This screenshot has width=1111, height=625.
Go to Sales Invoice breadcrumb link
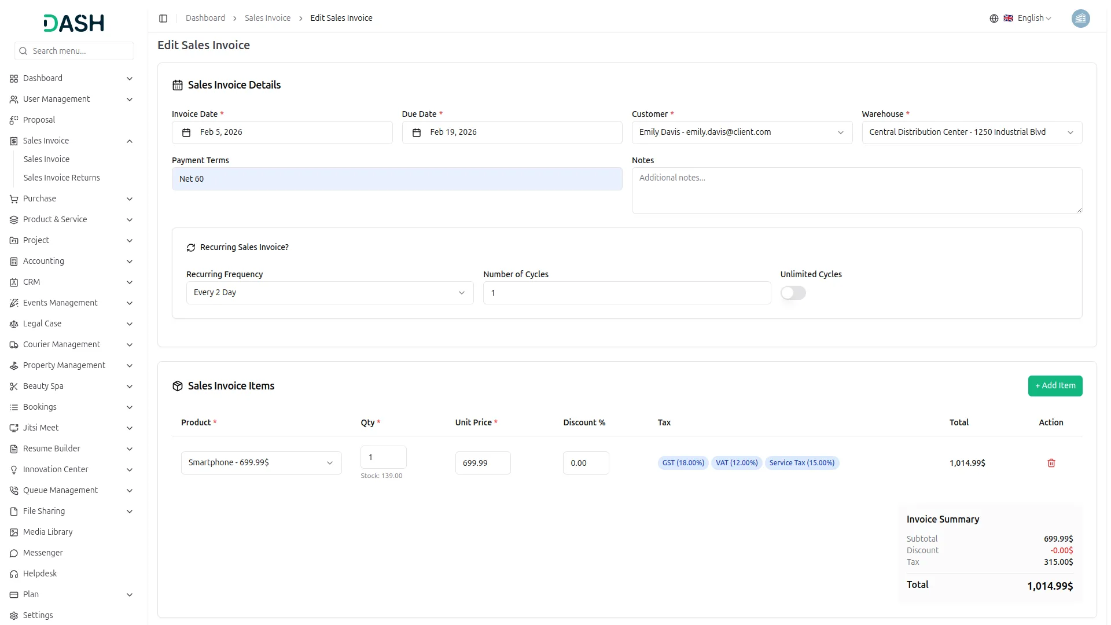[267, 19]
